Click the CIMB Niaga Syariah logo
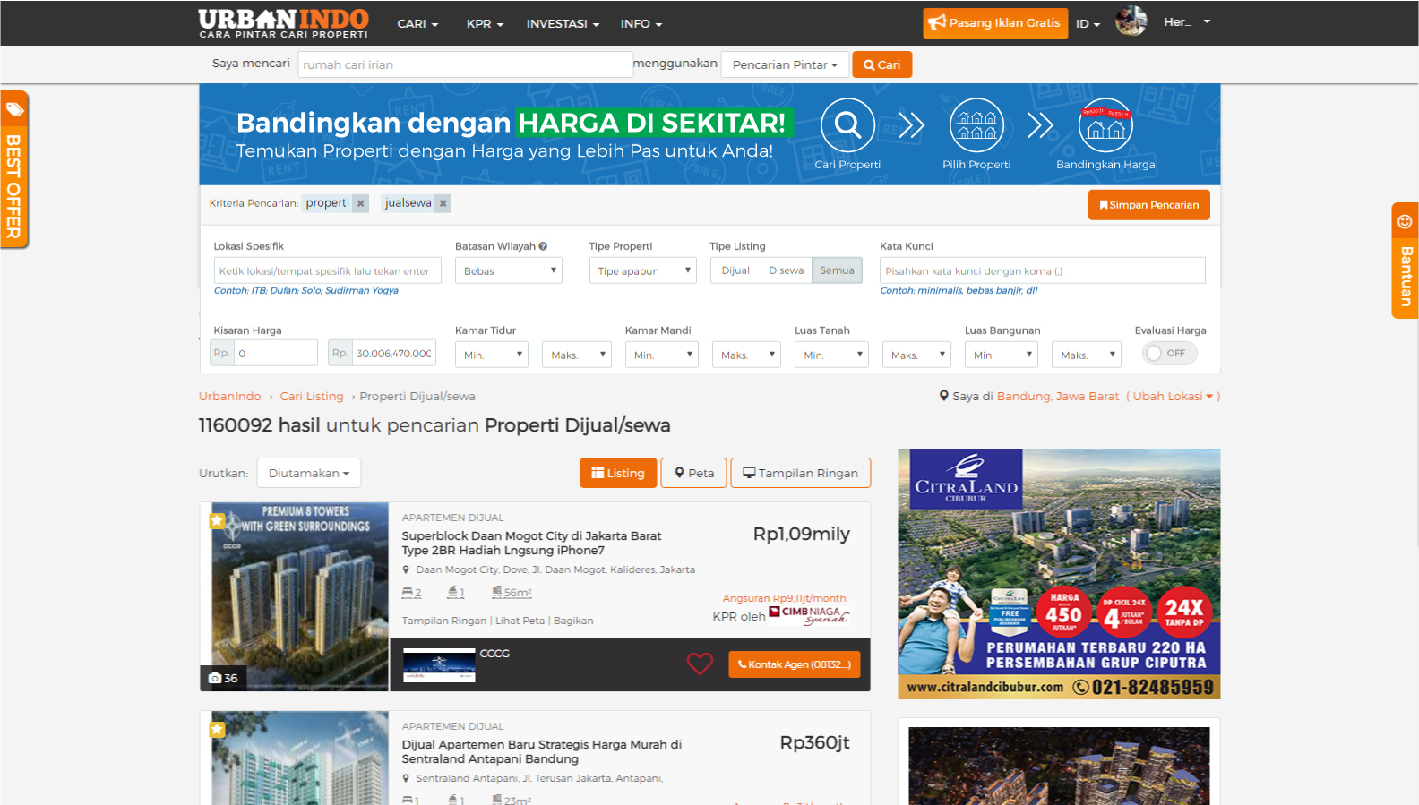The image size is (1419, 805). coord(809,615)
